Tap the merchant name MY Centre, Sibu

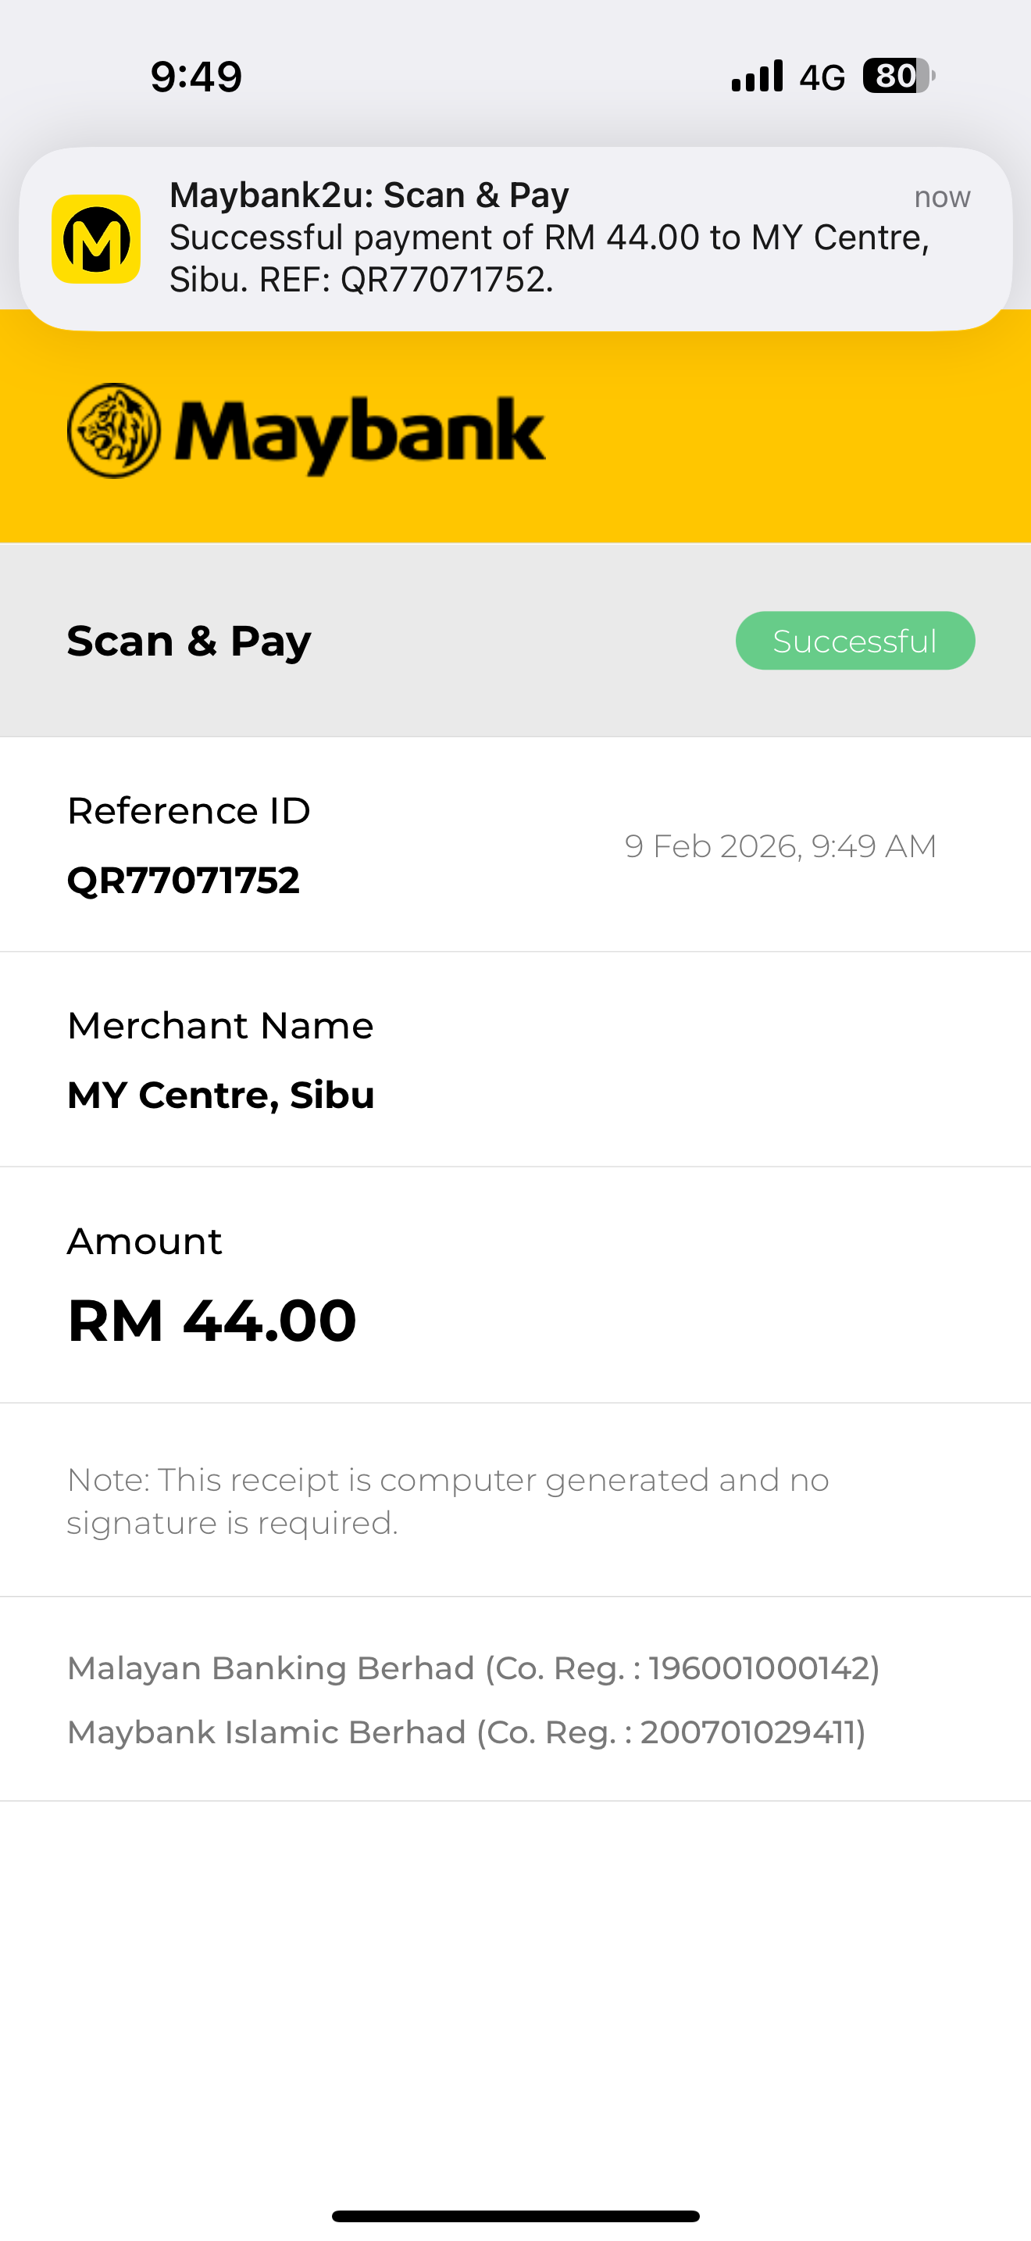221,1095
